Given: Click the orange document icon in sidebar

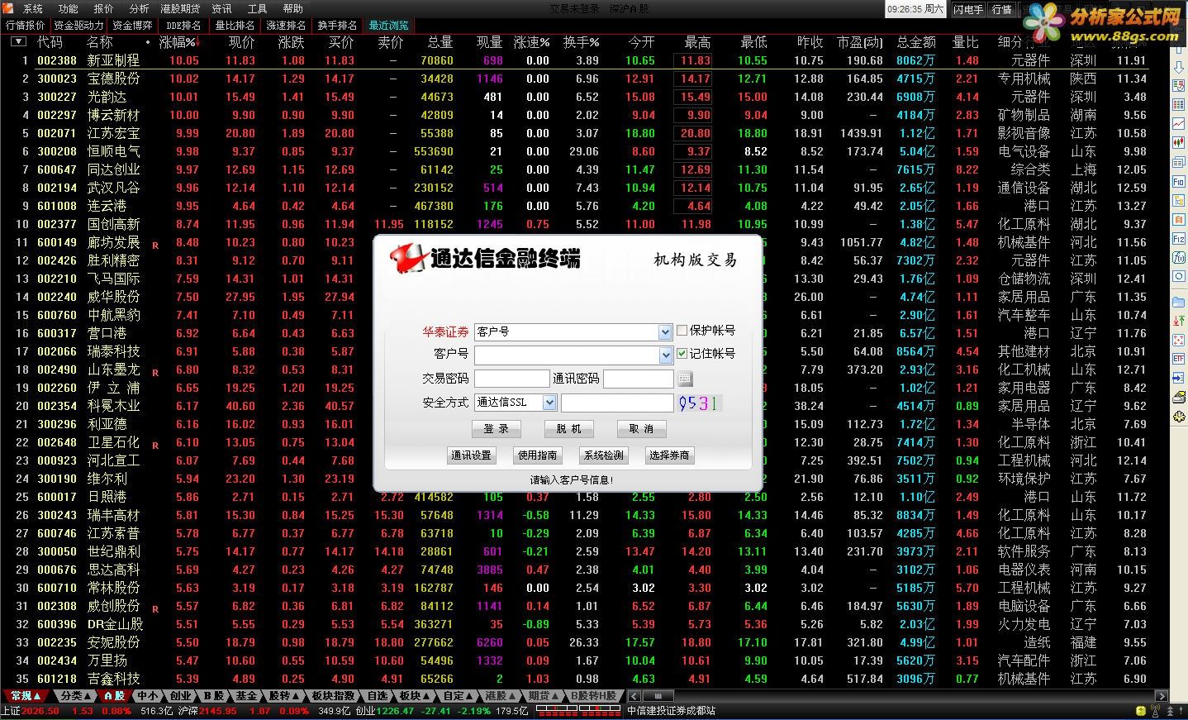Looking at the screenshot, I should (x=1179, y=219).
